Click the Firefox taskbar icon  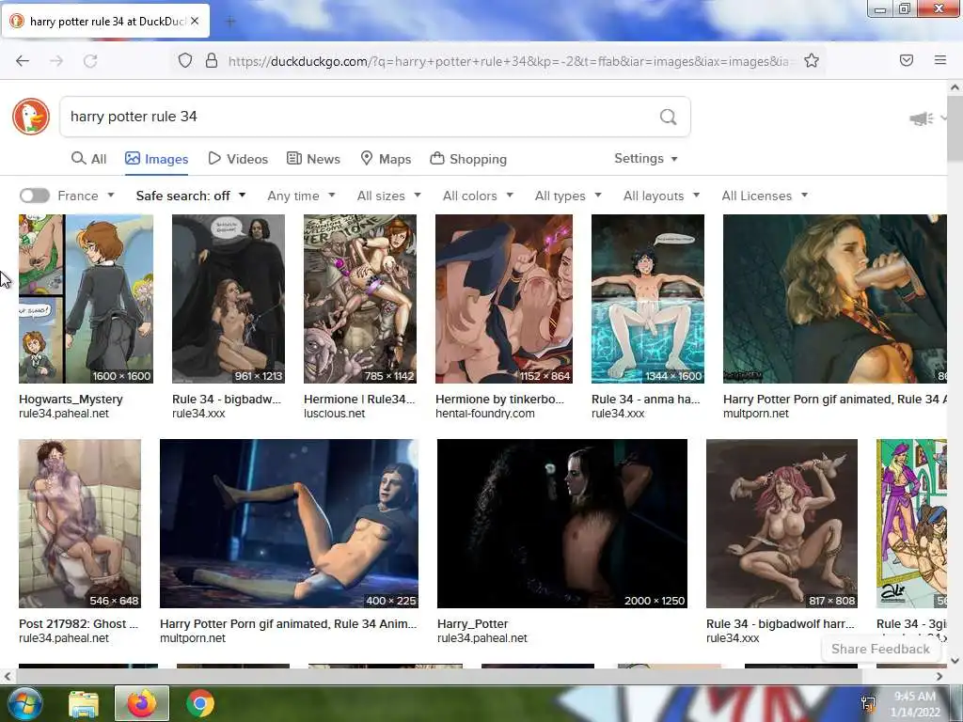[x=142, y=703]
